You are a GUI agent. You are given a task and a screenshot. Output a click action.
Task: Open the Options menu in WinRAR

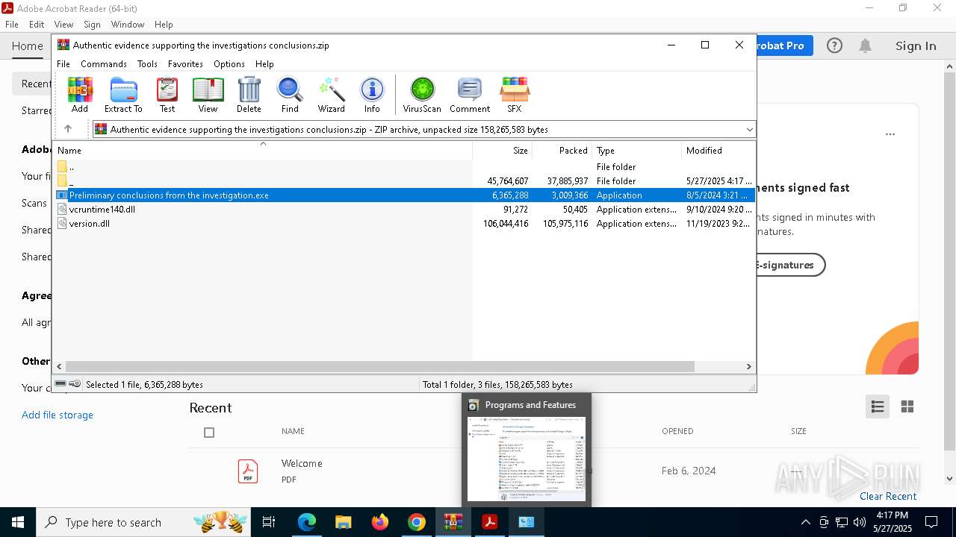point(229,64)
